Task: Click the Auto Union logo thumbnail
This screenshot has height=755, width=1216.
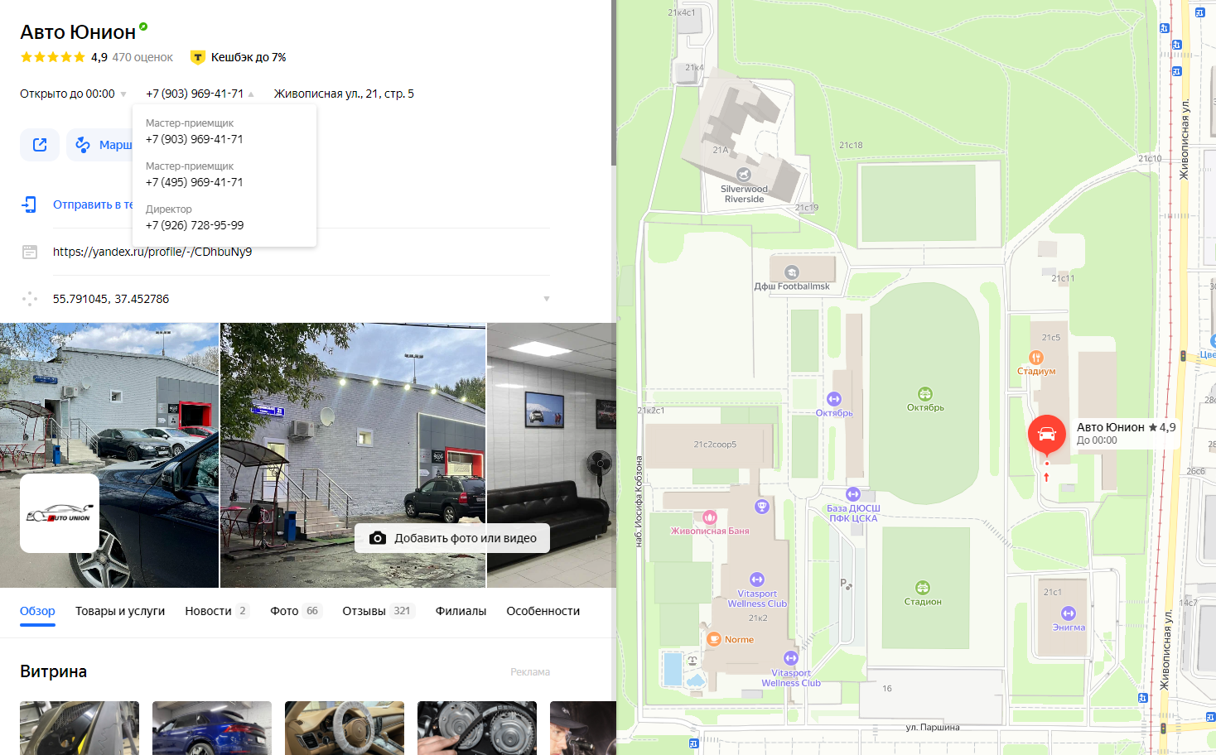Action: (x=60, y=513)
